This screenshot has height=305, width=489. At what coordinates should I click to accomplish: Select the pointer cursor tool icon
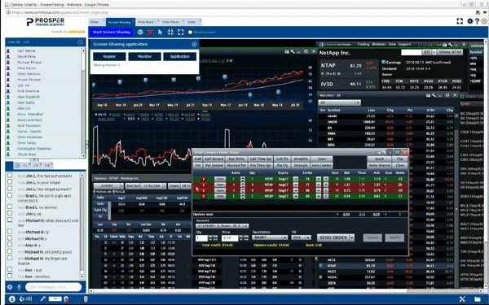161,32
